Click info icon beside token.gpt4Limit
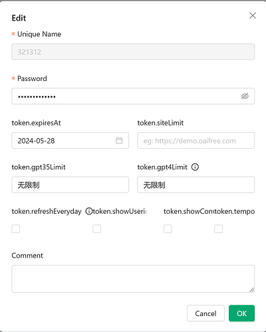Viewport: 266px width, 332px height. 195,167
